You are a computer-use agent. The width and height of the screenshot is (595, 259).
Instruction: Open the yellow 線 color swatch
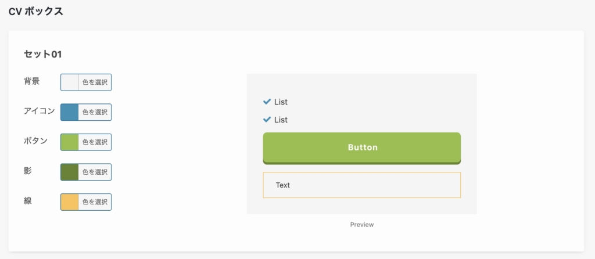coord(70,202)
